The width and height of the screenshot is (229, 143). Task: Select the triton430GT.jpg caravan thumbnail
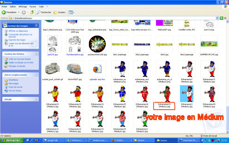pos(75,69)
